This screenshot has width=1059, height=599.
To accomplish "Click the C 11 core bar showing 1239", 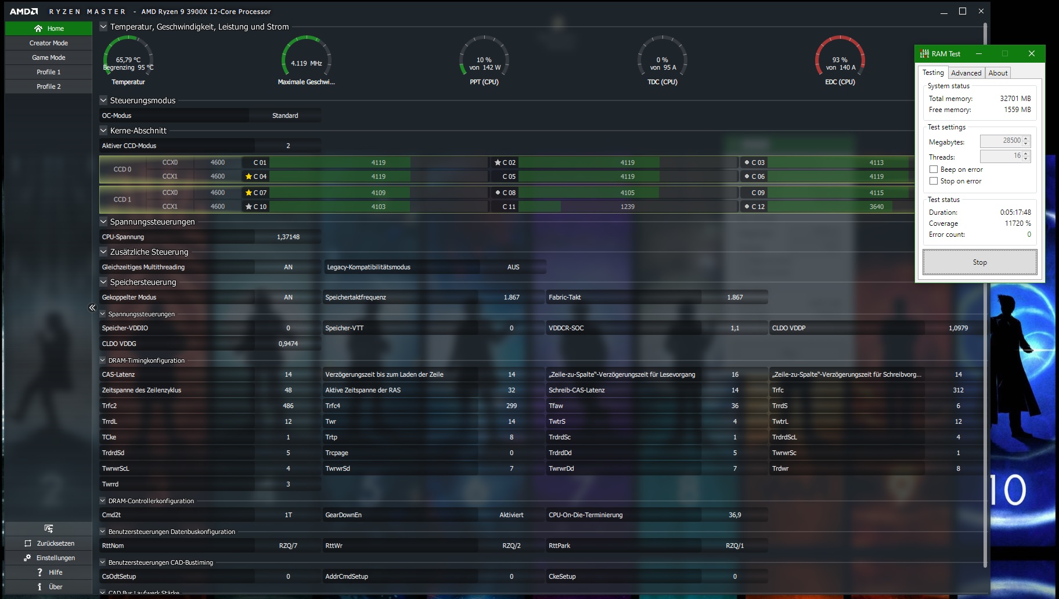I will (628, 207).
